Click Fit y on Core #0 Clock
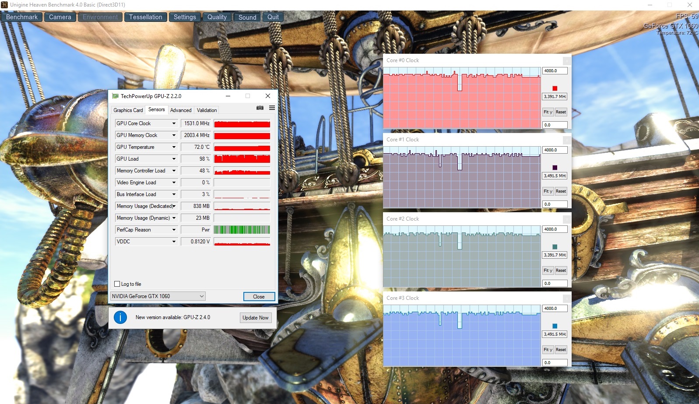The image size is (699, 404). pyautogui.click(x=548, y=112)
